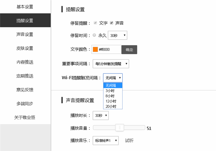Open 意见反馈 from the sidebar
Image resolution: width=216 pixels, height=151 pixels.
pyautogui.click(x=25, y=90)
